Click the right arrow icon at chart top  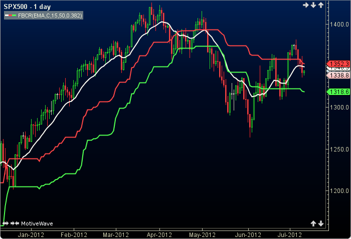tap(306, 5)
